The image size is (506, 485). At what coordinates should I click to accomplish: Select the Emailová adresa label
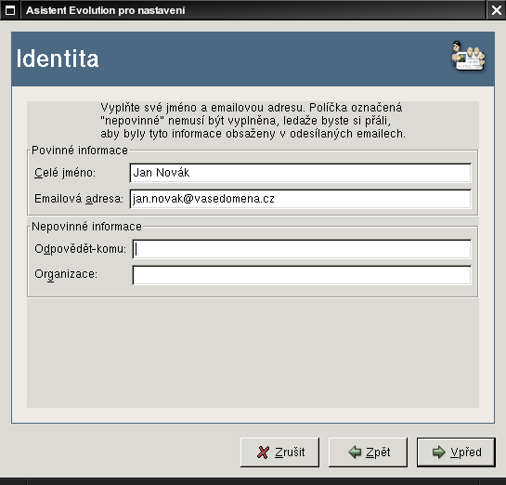coord(79,199)
